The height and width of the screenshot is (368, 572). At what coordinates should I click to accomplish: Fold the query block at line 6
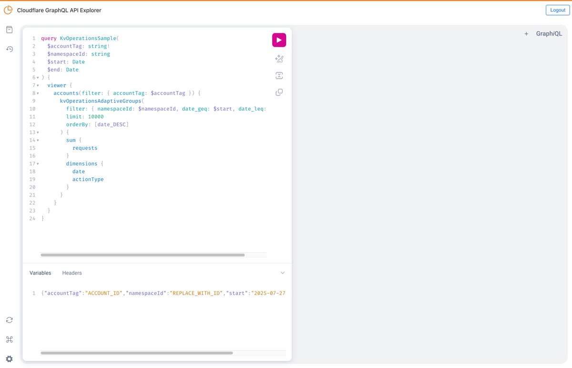pos(38,78)
